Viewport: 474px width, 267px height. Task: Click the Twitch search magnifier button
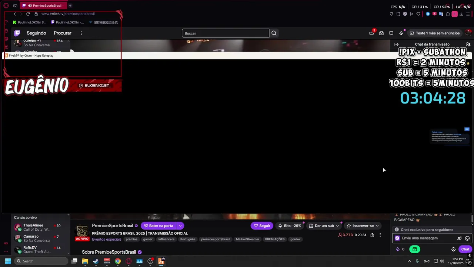tap(274, 33)
